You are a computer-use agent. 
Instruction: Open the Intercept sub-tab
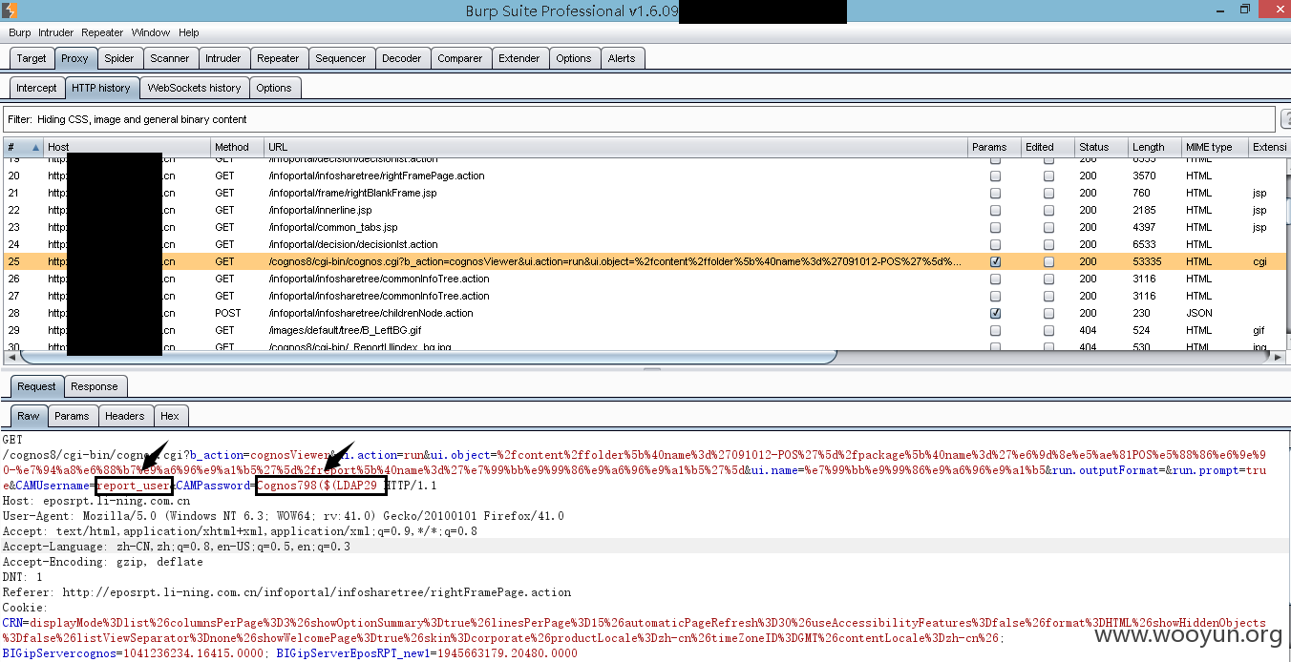click(x=36, y=88)
